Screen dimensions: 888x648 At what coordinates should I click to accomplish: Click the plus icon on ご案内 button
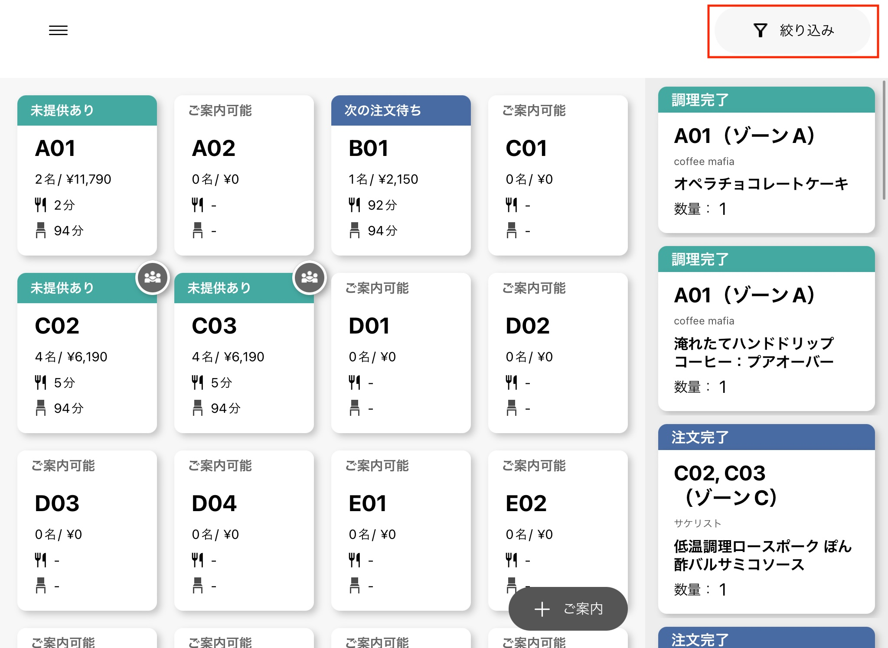[542, 609]
